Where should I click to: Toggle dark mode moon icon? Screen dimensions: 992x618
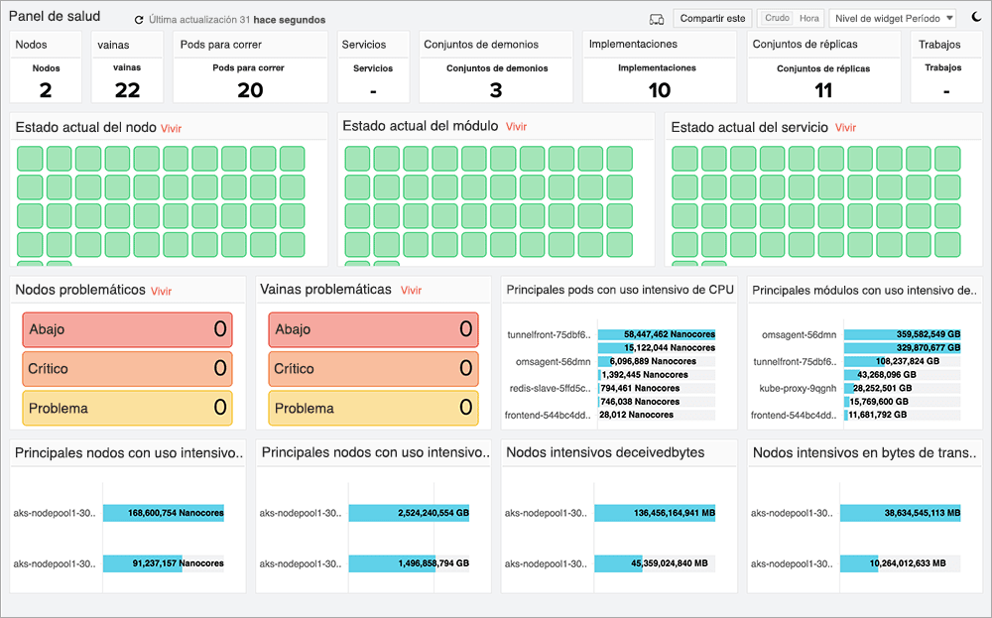coord(975,18)
